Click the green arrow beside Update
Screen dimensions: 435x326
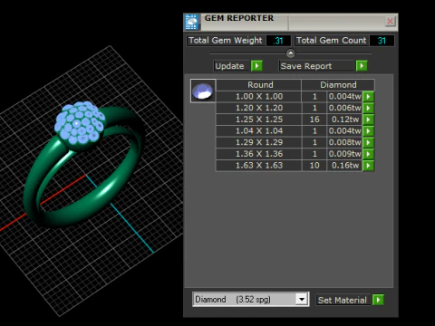tap(256, 66)
